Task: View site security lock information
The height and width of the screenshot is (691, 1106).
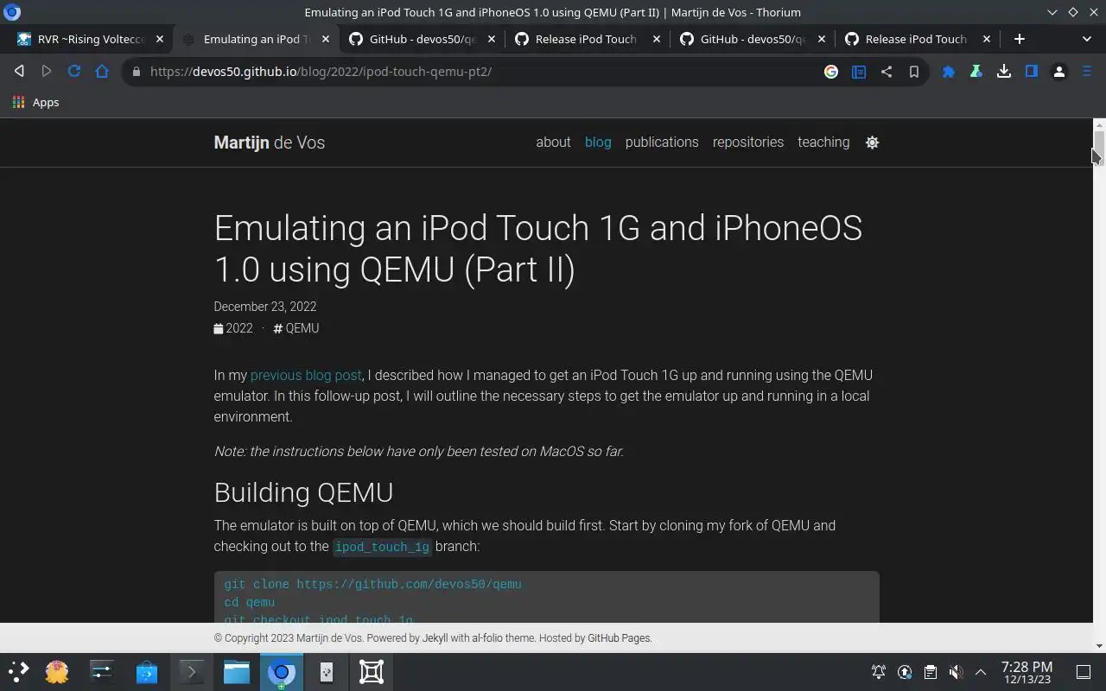Action: [136, 72]
